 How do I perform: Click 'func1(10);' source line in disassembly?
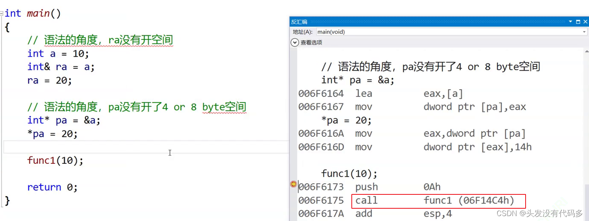(349, 174)
